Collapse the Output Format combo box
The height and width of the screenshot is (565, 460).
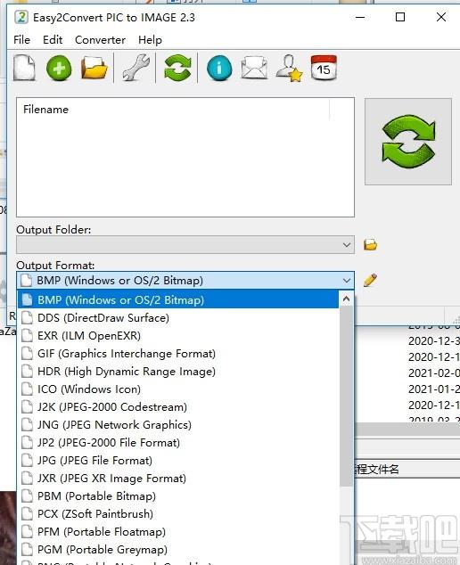tap(347, 281)
